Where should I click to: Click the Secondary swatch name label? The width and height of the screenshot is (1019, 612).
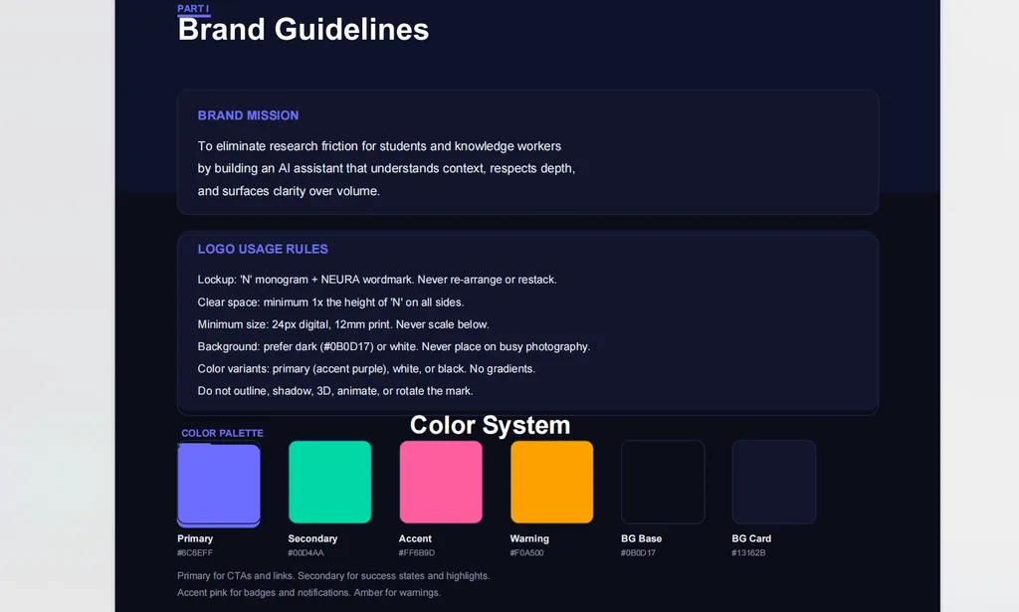point(312,538)
